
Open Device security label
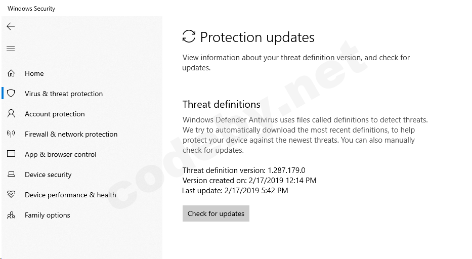tap(48, 175)
